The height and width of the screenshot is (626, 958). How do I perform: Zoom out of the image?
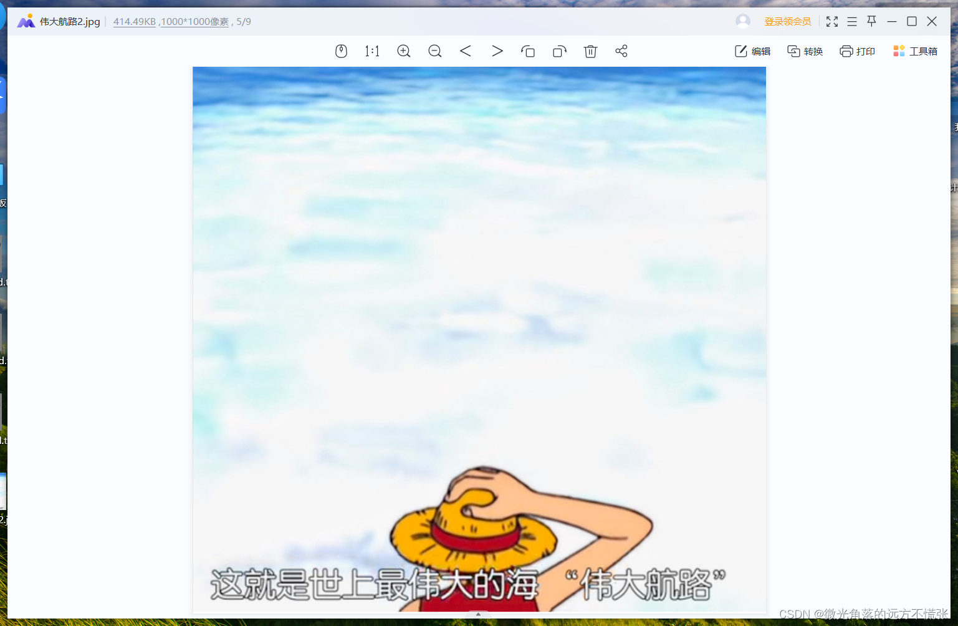tap(434, 51)
